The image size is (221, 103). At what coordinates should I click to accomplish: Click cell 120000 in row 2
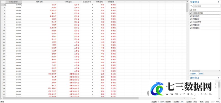[x=14, y=8]
